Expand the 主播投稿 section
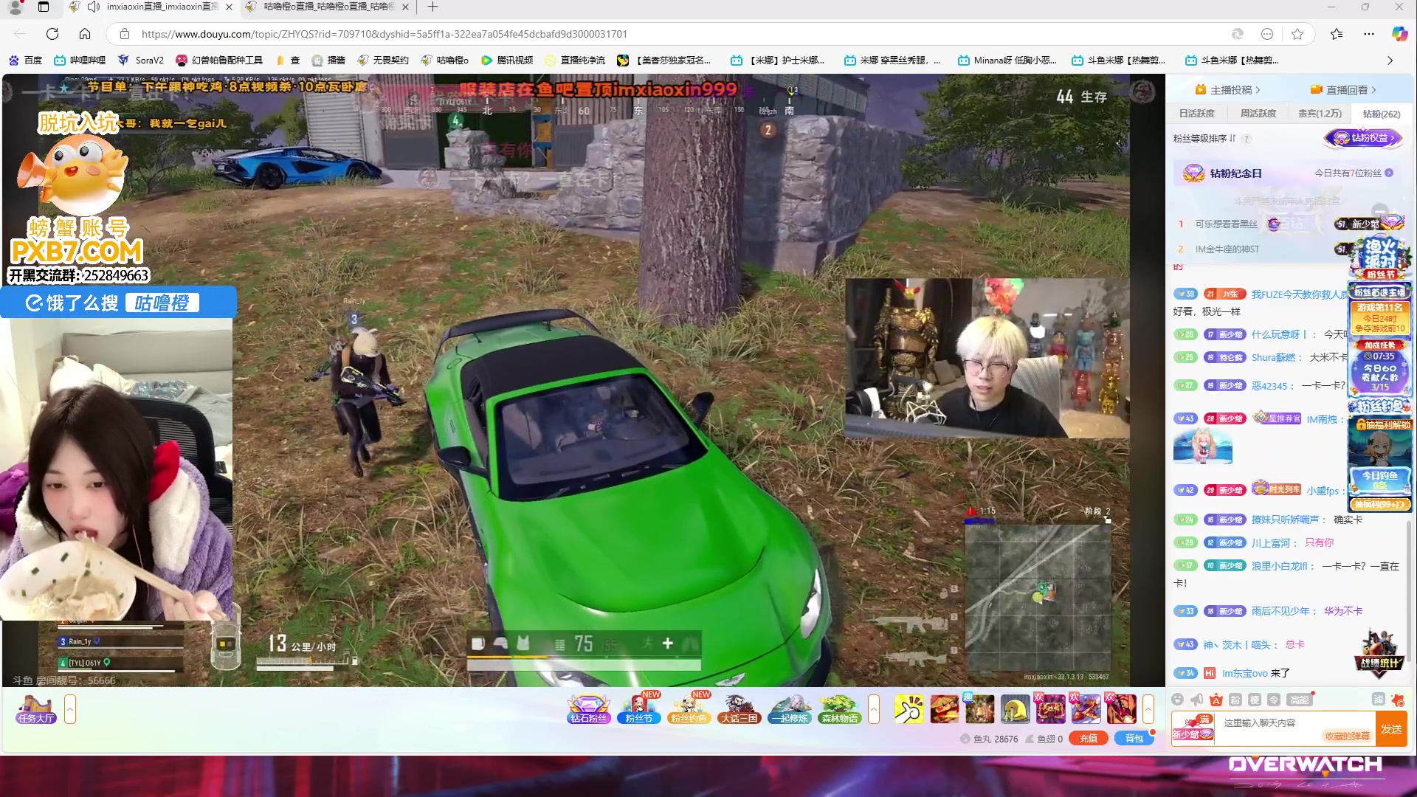The height and width of the screenshot is (797, 1417). (1228, 90)
